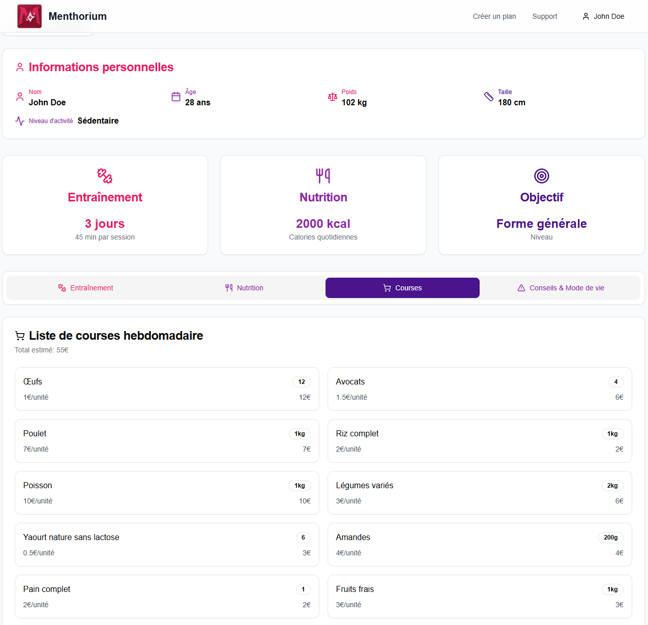Click the fork and knife icon in Nutrition card

point(323,176)
